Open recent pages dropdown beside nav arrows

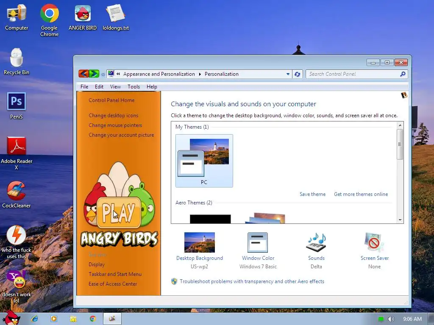[x=103, y=74]
